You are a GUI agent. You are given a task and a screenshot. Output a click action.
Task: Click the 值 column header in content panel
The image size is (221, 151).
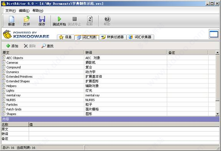(x=124, y=125)
